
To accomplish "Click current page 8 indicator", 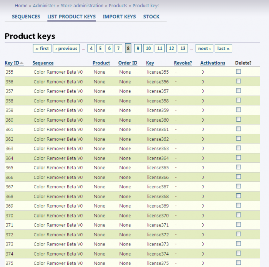I will (x=128, y=48).
